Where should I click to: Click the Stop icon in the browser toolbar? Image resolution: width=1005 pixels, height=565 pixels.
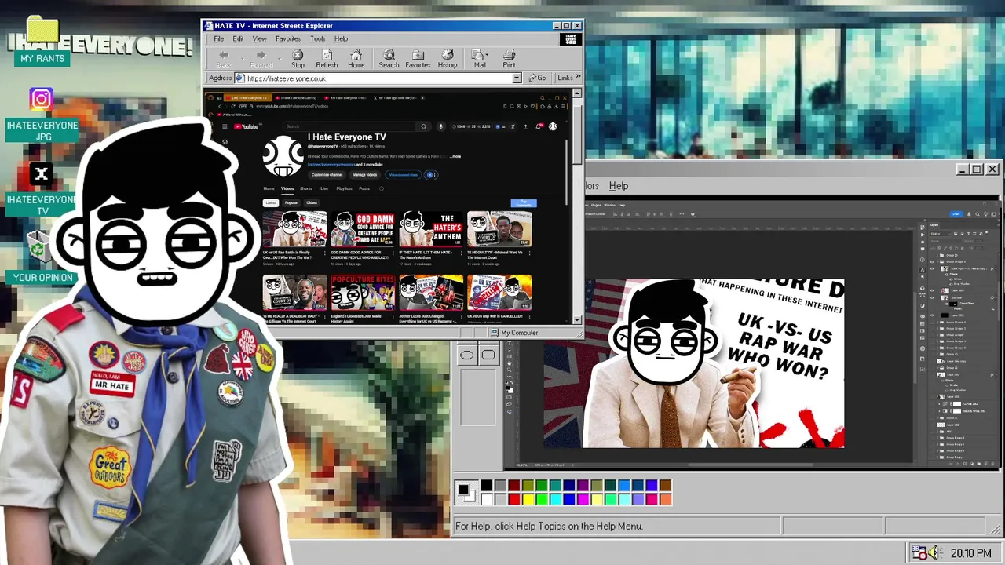tap(298, 59)
